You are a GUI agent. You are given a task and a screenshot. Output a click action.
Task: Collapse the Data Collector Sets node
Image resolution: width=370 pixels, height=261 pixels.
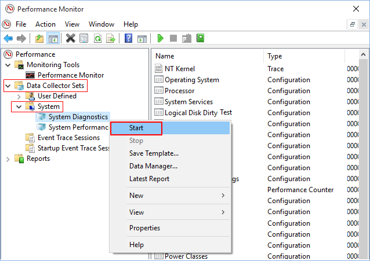tap(8, 86)
